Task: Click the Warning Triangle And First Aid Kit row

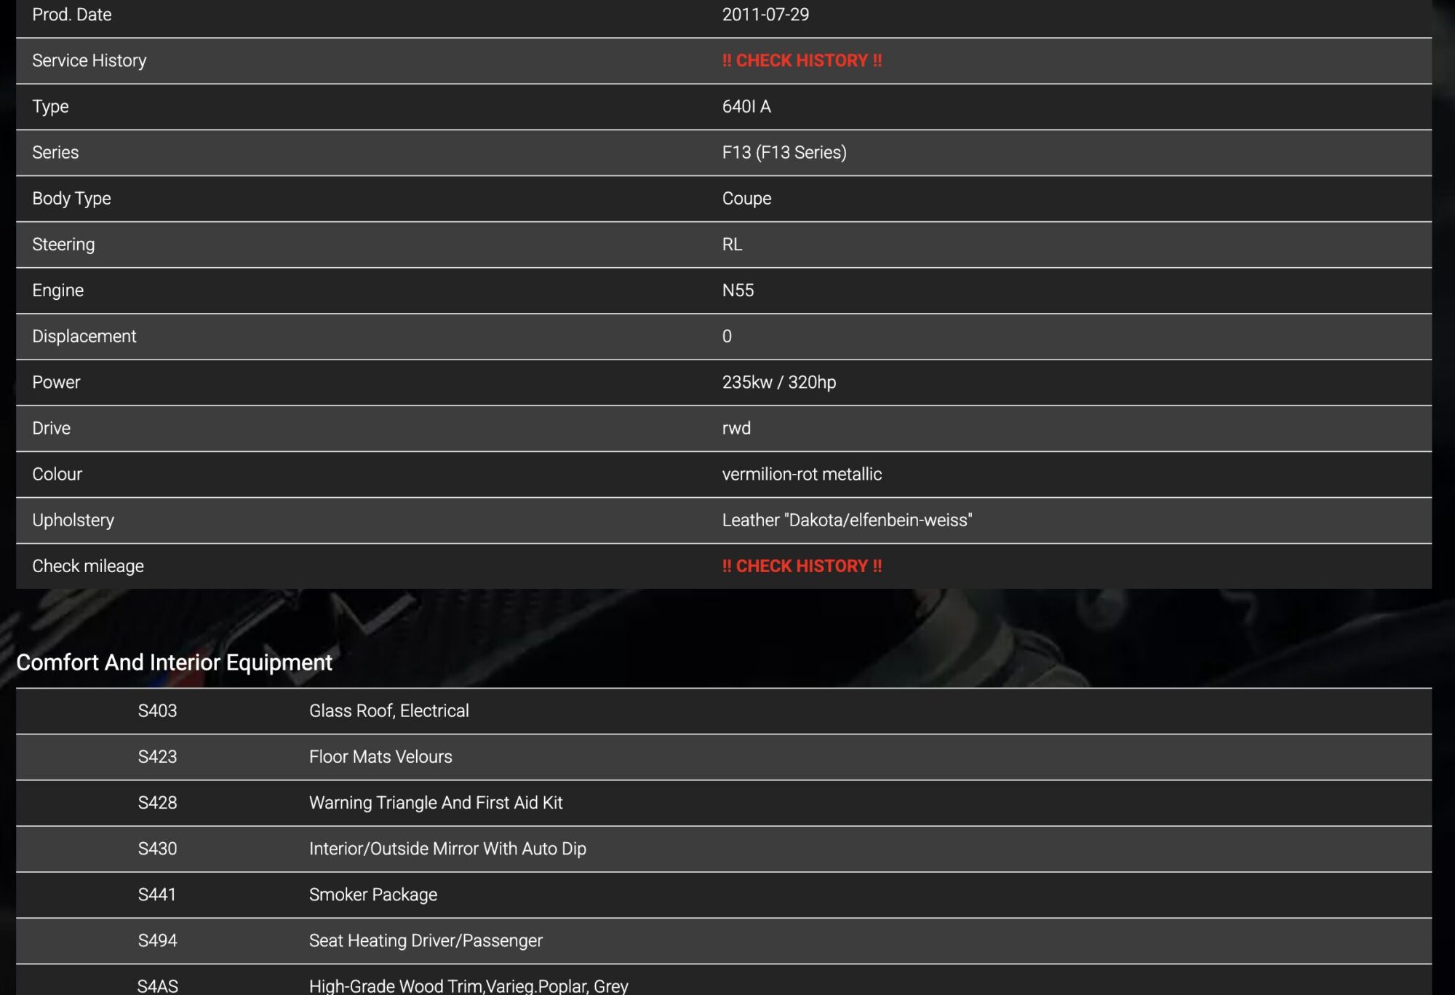Action: click(x=435, y=803)
